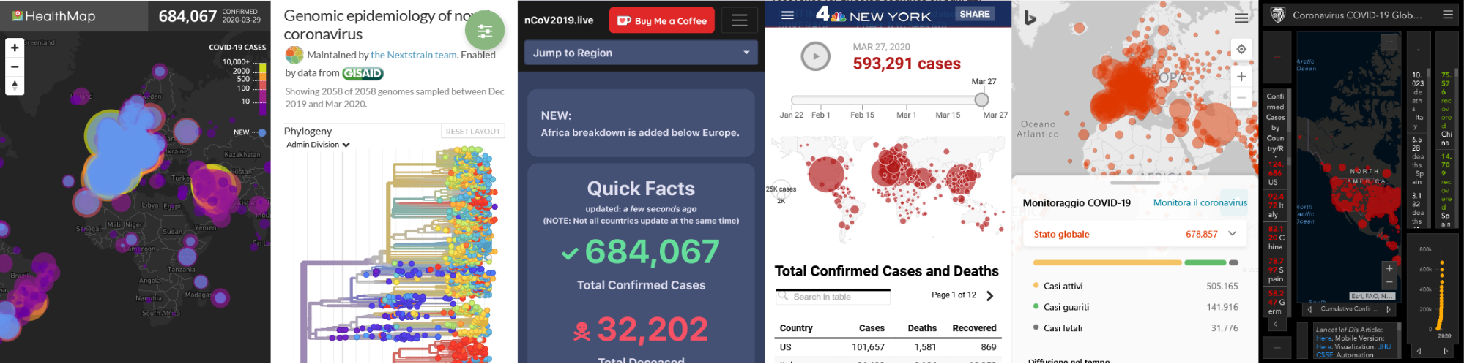Click RESET LAYOUT button
Image resolution: width=1464 pixels, height=364 pixels.
[473, 131]
